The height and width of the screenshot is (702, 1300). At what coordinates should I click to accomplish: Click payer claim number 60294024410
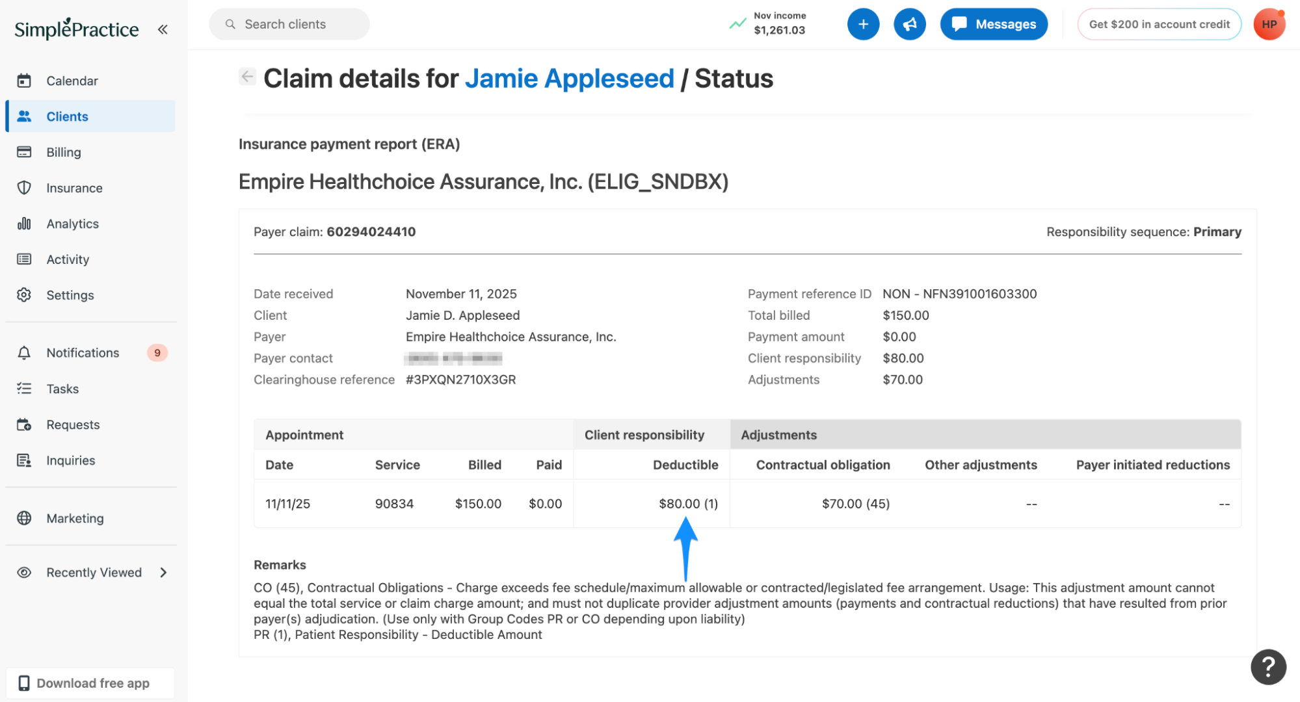[x=371, y=232]
